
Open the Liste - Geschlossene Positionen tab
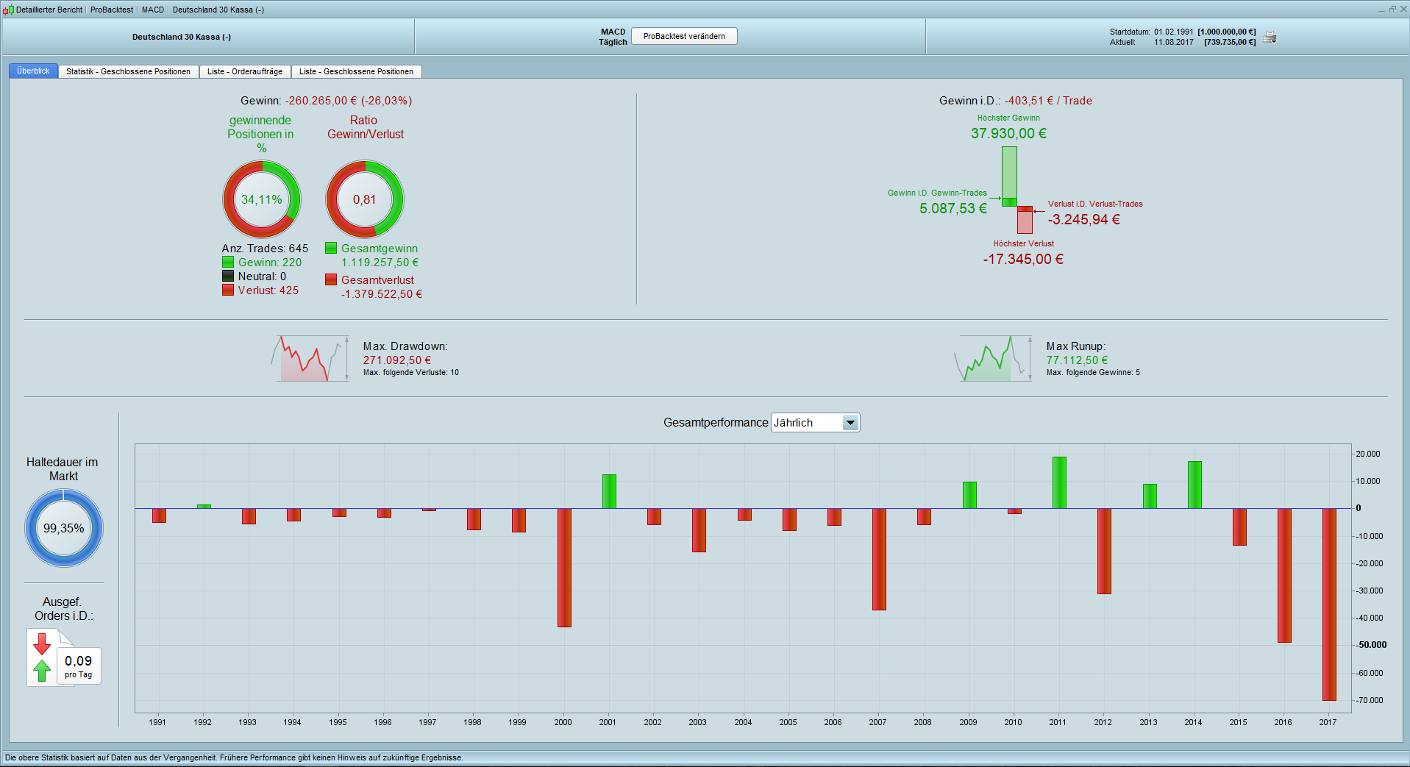coord(356,71)
